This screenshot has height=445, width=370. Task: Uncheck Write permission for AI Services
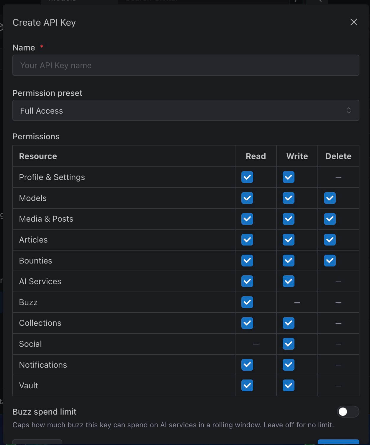click(289, 281)
